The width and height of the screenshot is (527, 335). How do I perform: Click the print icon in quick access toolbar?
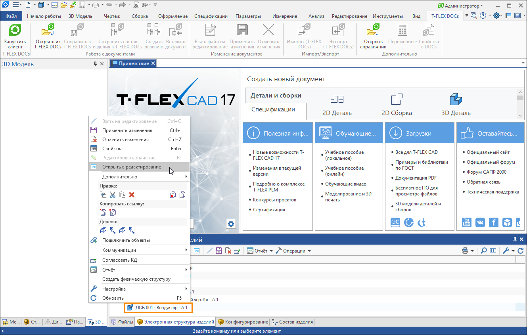click(95, 5)
